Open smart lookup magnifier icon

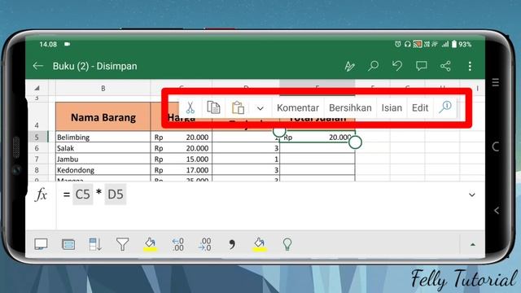445,107
